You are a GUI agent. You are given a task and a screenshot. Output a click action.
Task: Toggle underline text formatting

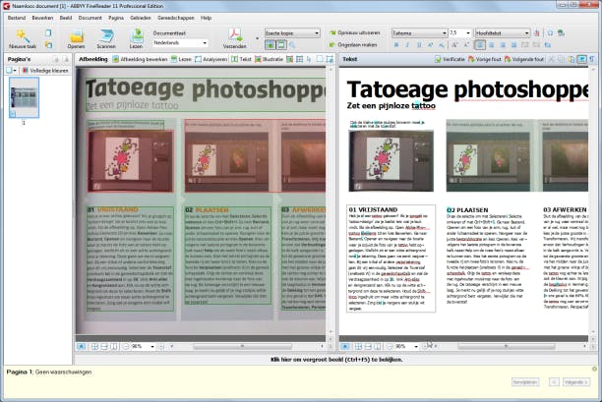(417, 44)
